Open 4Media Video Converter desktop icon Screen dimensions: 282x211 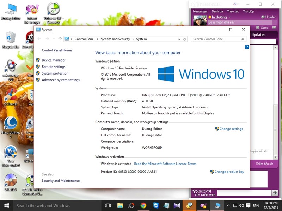[32, 184]
